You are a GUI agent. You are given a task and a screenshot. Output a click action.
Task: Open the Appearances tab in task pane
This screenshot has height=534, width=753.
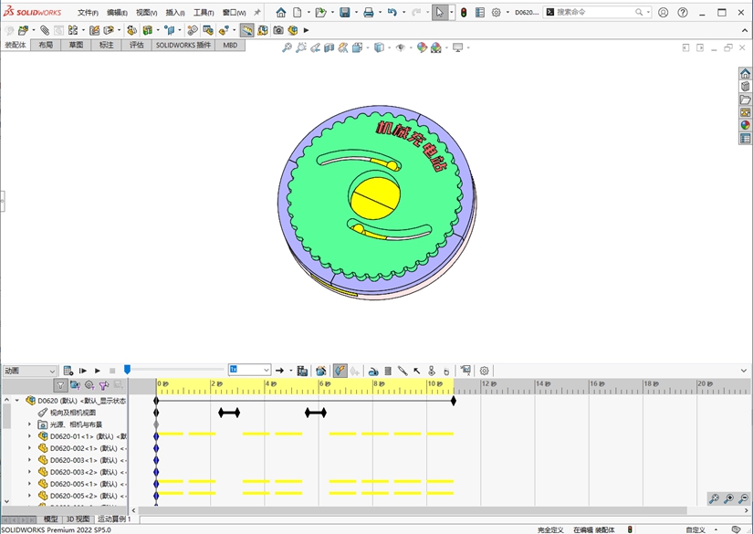click(745, 125)
